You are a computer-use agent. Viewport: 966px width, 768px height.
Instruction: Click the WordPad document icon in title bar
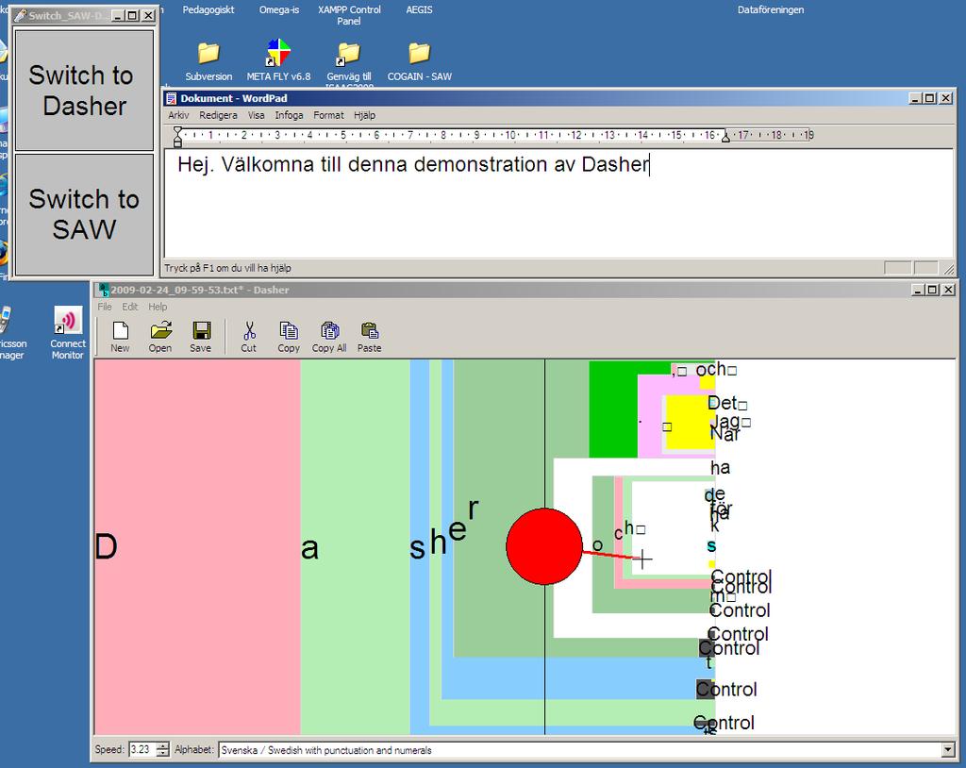172,98
